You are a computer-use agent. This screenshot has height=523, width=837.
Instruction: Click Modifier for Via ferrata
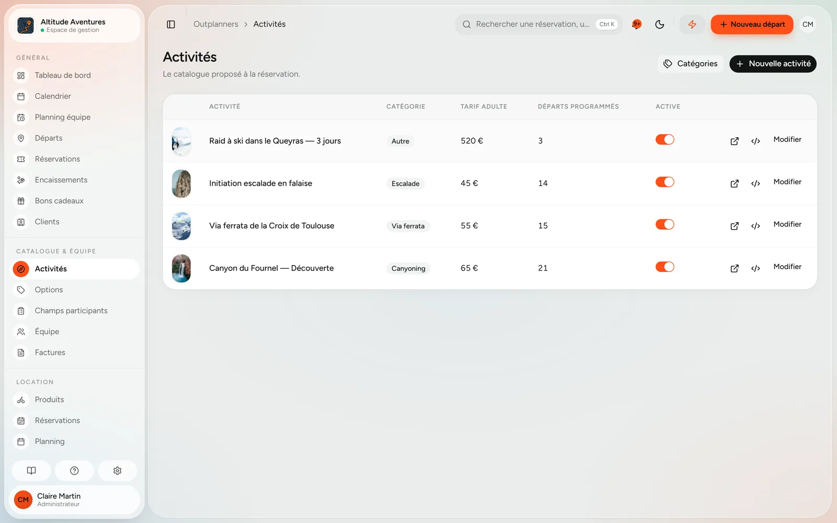[787, 224]
